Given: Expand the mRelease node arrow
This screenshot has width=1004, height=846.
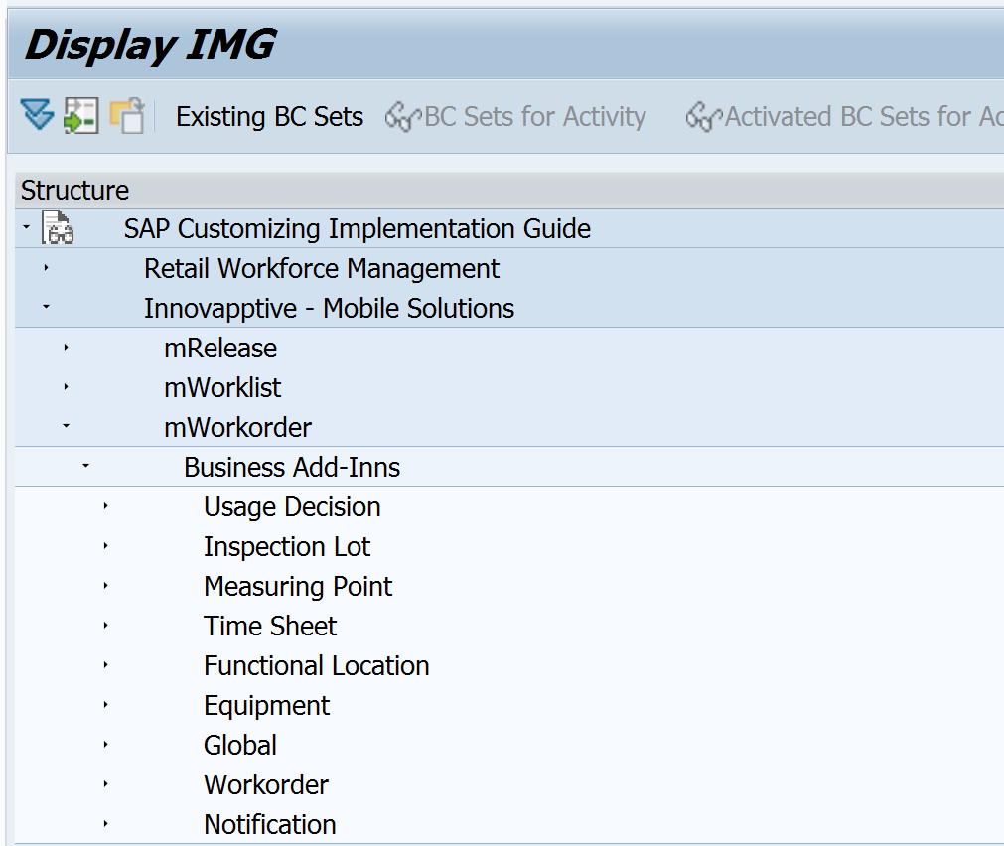Looking at the screenshot, I should point(66,348).
